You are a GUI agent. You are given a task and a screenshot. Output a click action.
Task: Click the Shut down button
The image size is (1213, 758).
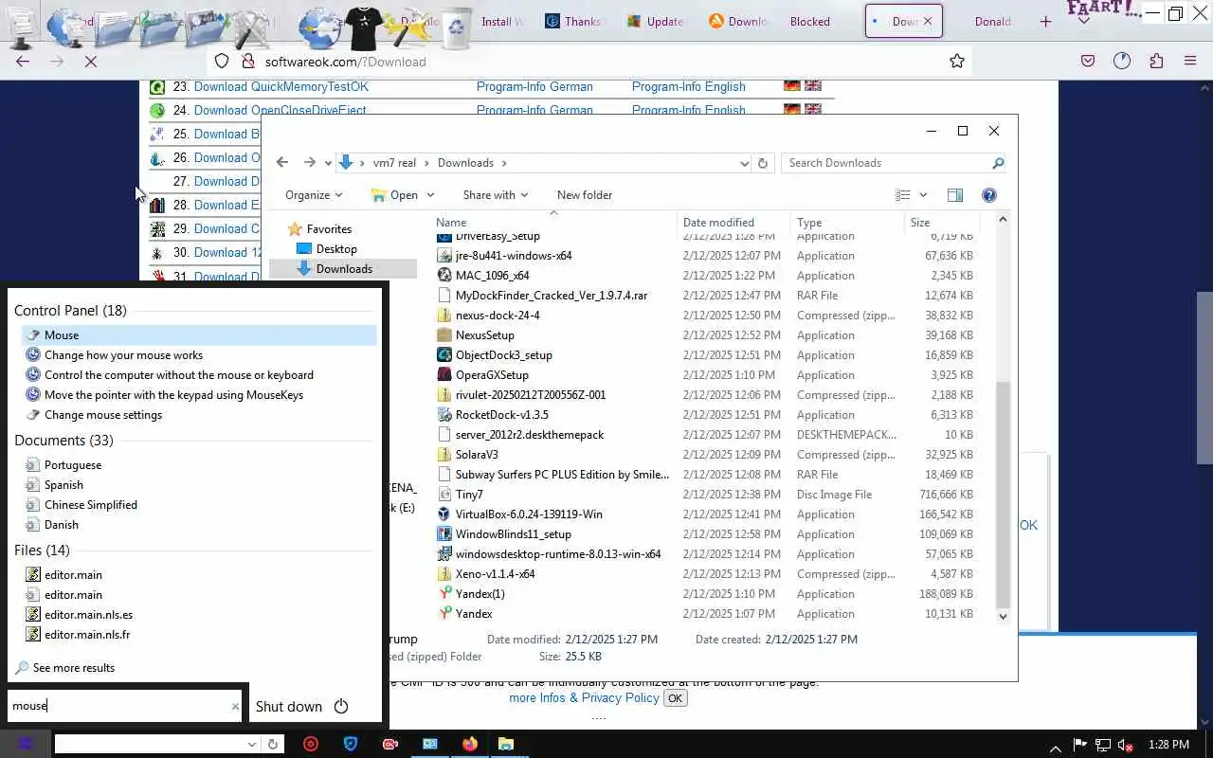click(289, 706)
